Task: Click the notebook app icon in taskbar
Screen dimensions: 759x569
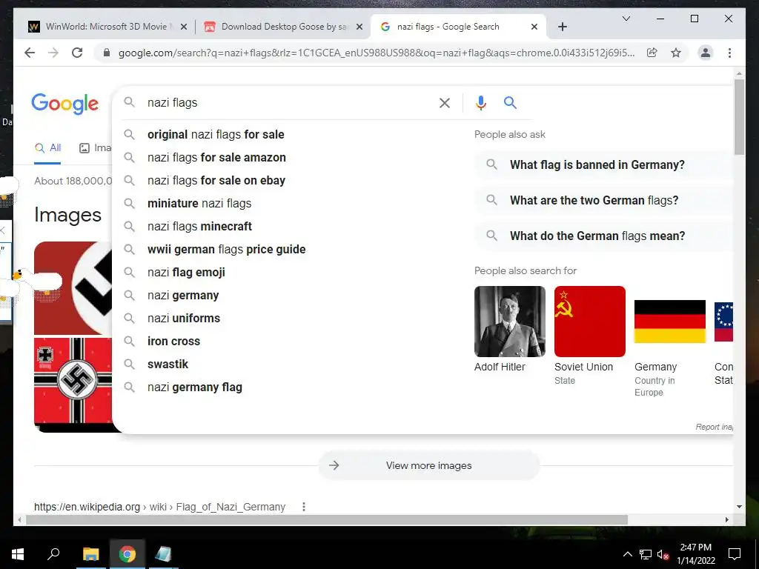Action: [164, 554]
